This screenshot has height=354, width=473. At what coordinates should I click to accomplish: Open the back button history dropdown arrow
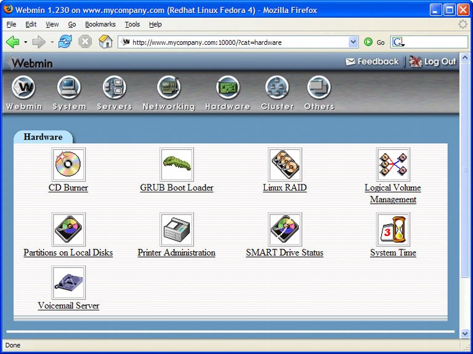[x=25, y=42]
